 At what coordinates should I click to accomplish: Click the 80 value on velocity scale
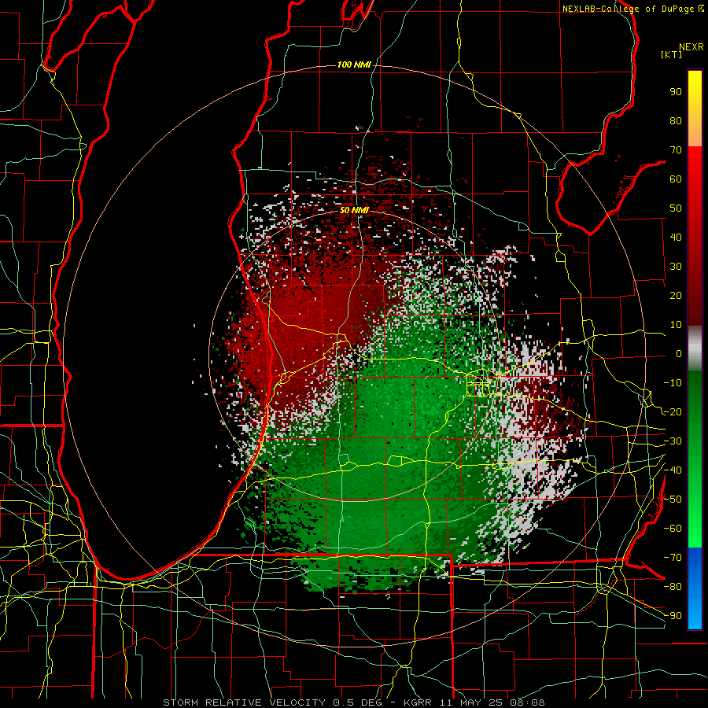click(x=676, y=121)
